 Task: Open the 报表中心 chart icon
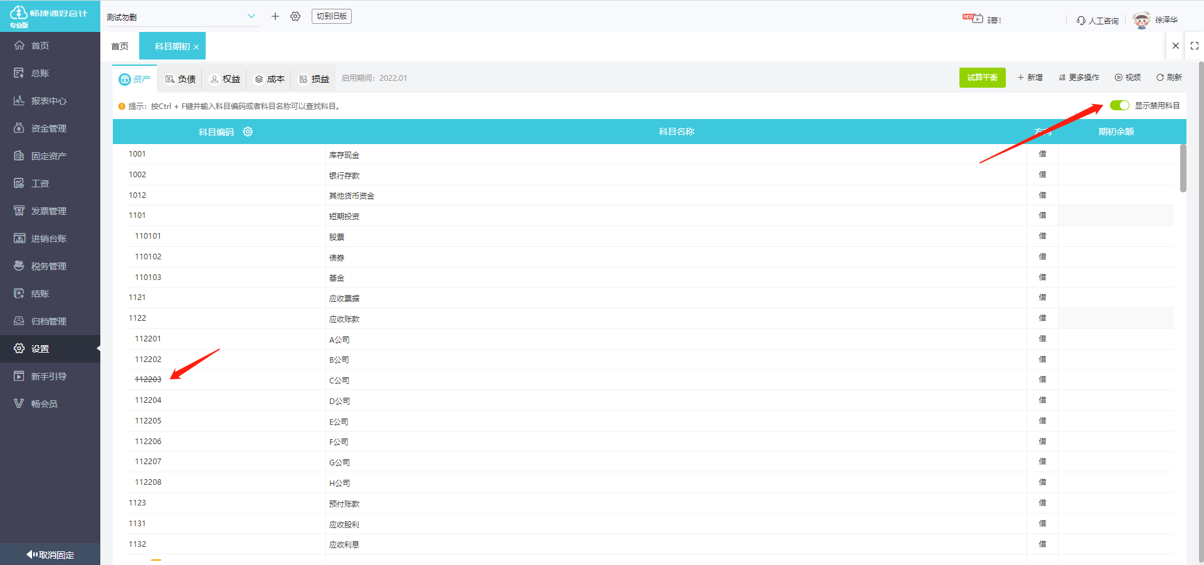[x=19, y=100]
